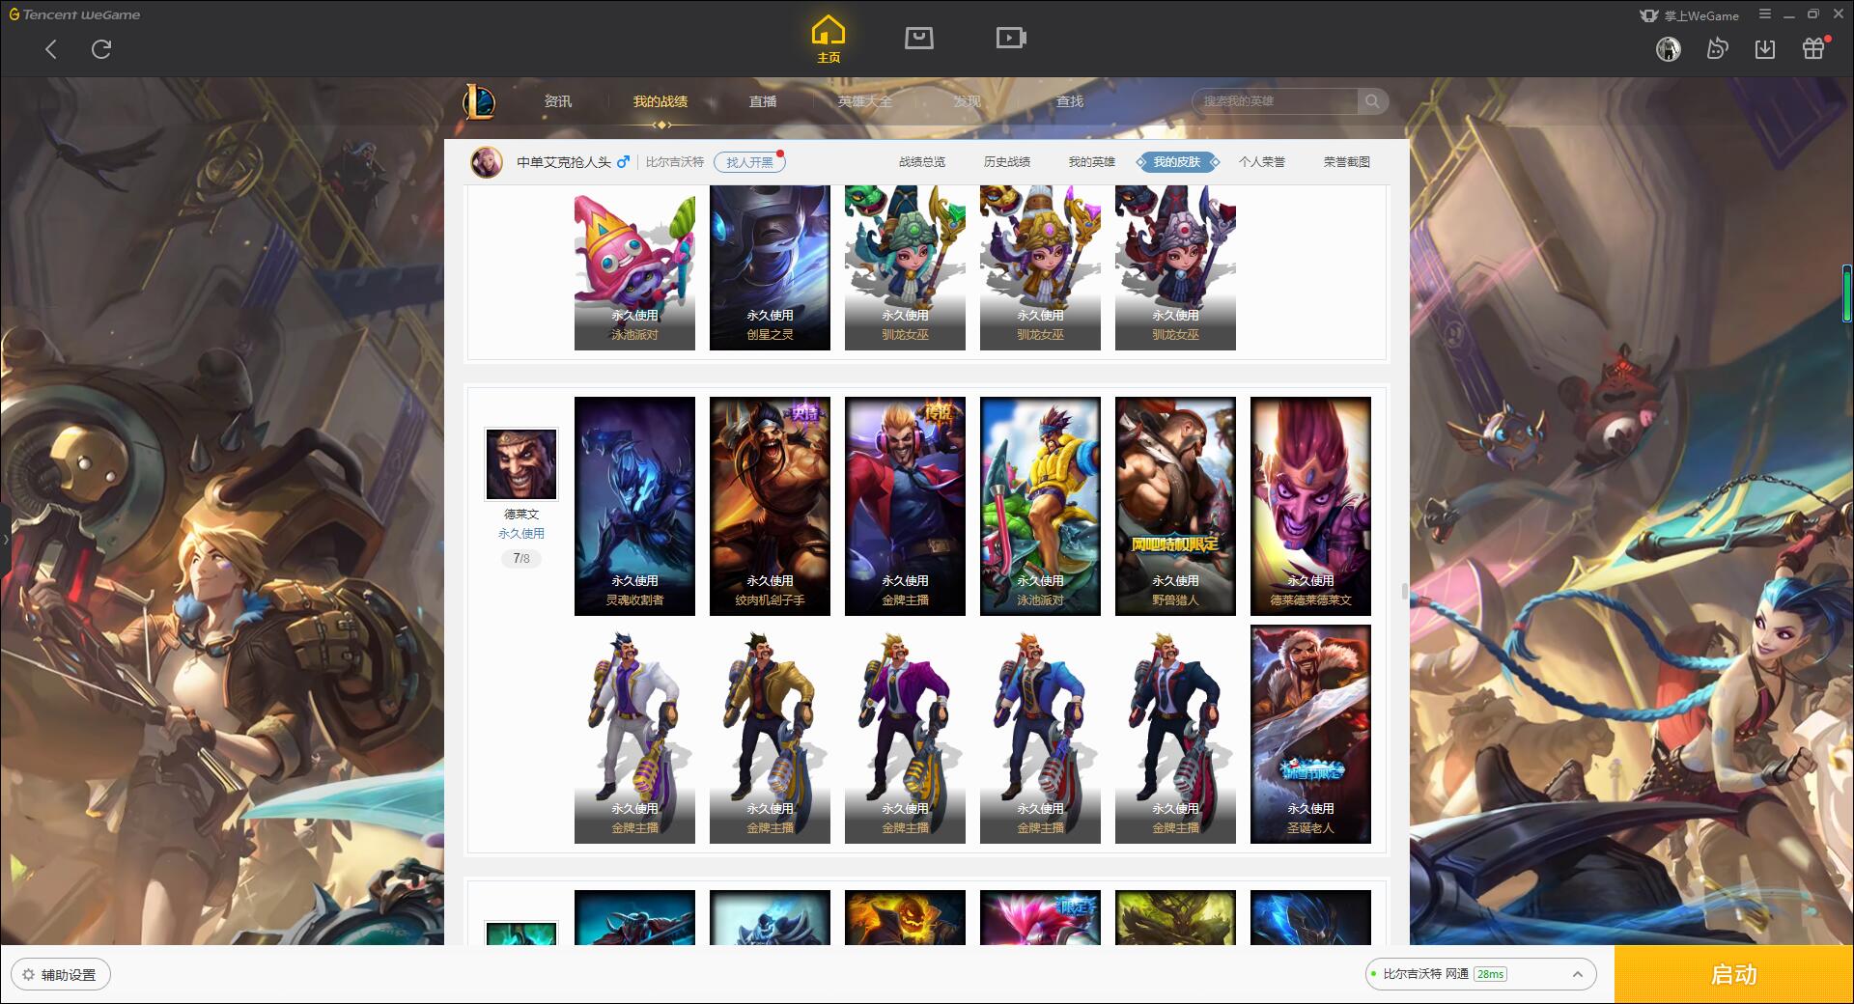Click the 7/8 skin count badge
This screenshot has width=1854, height=1004.
click(x=521, y=558)
